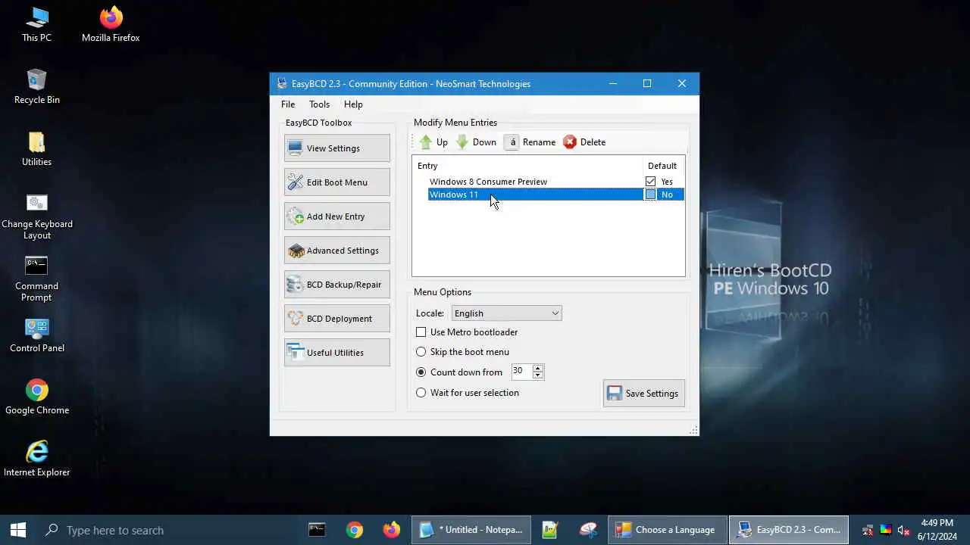Switch to Choose a Language taskbar window
The image size is (970, 545).
click(667, 530)
